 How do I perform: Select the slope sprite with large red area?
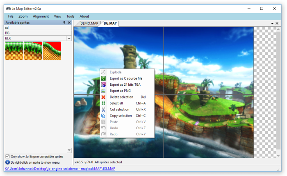[x=52, y=51]
